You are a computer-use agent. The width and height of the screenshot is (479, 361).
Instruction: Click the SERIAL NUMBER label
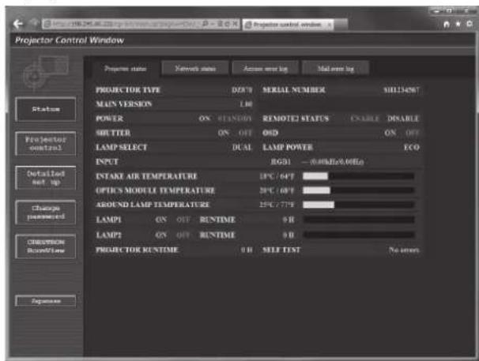[x=294, y=90]
